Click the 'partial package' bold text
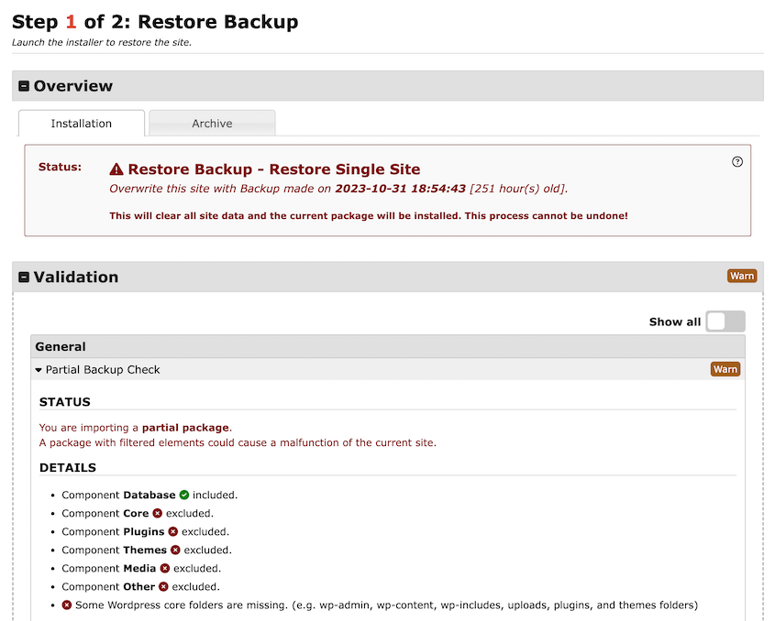This screenshot has width=775, height=621. (185, 428)
